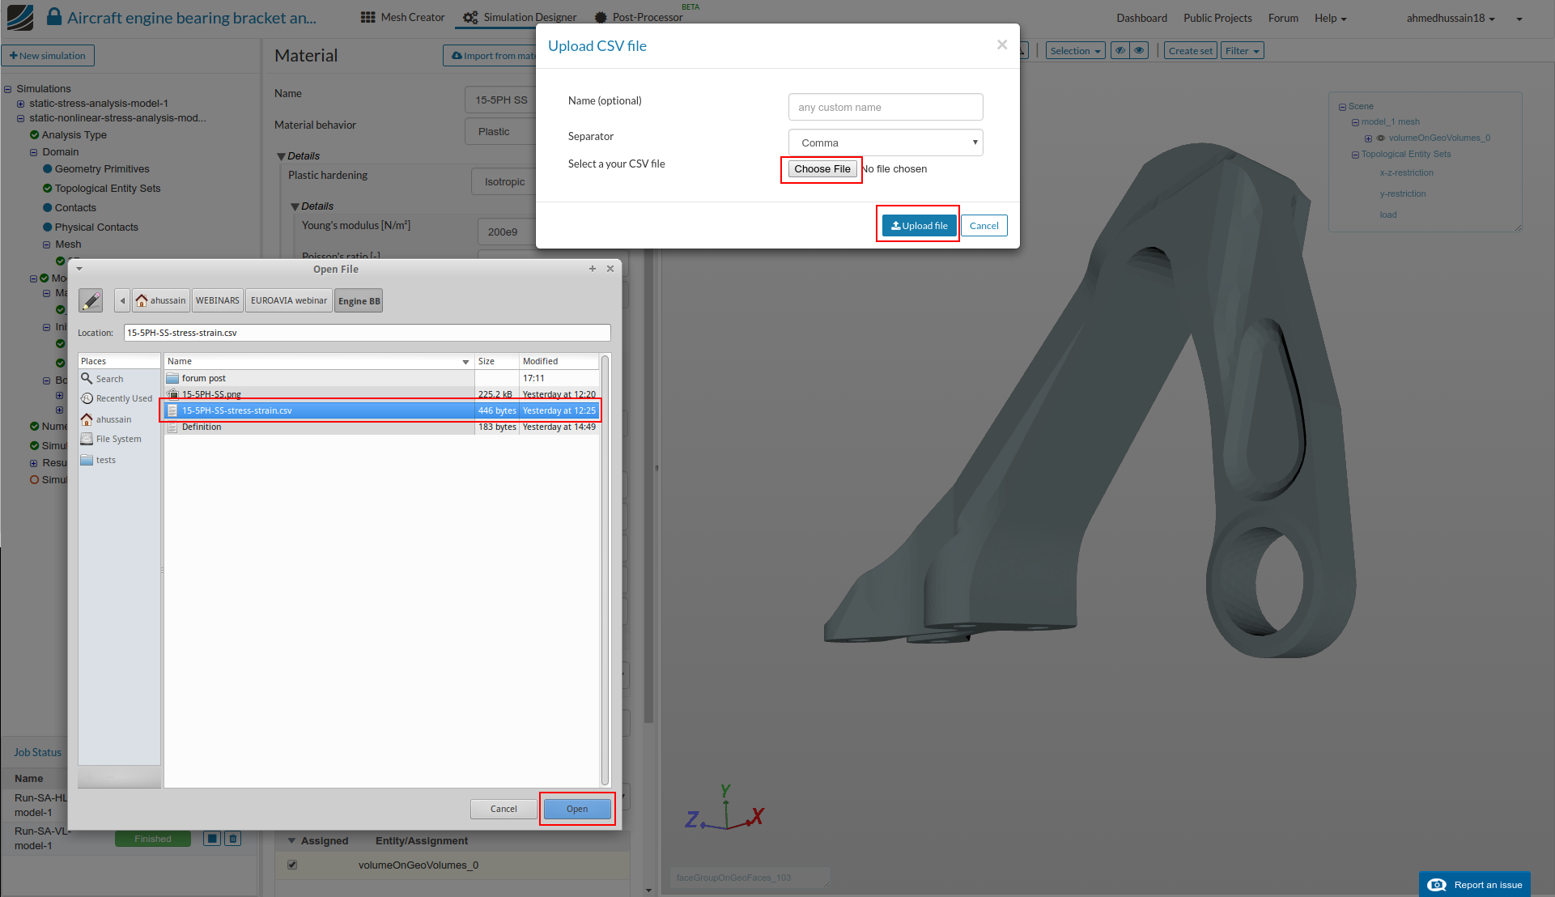Open the ahussain home place

pos(113,419)
